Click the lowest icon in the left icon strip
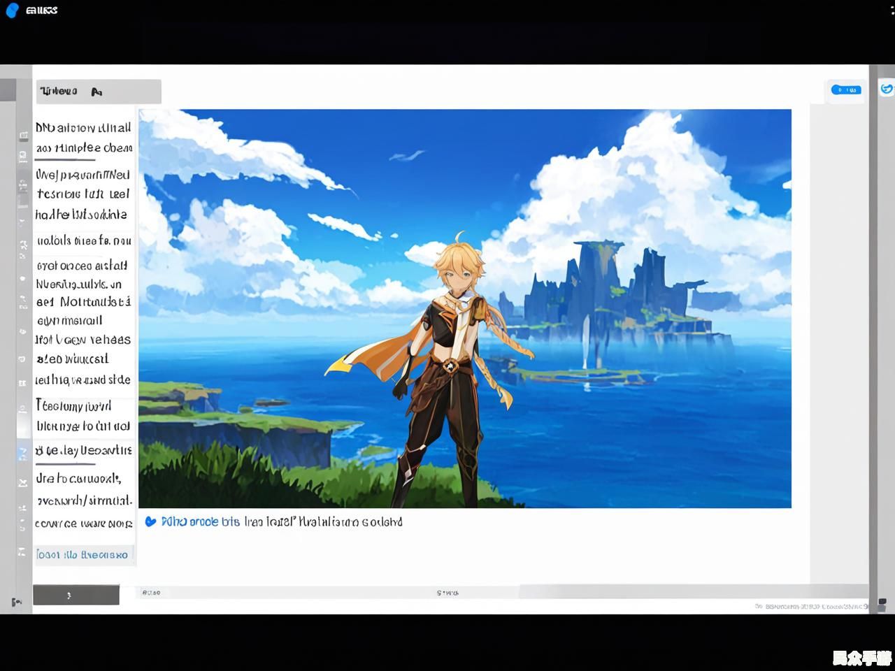Screen dimensions: 895x671 pyautogui.click(x=22, y=552)
